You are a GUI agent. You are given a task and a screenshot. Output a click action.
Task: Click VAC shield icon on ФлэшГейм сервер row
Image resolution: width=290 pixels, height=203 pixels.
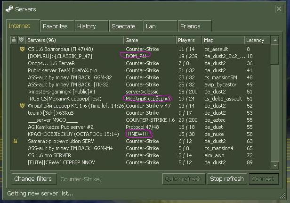(22, 106)
